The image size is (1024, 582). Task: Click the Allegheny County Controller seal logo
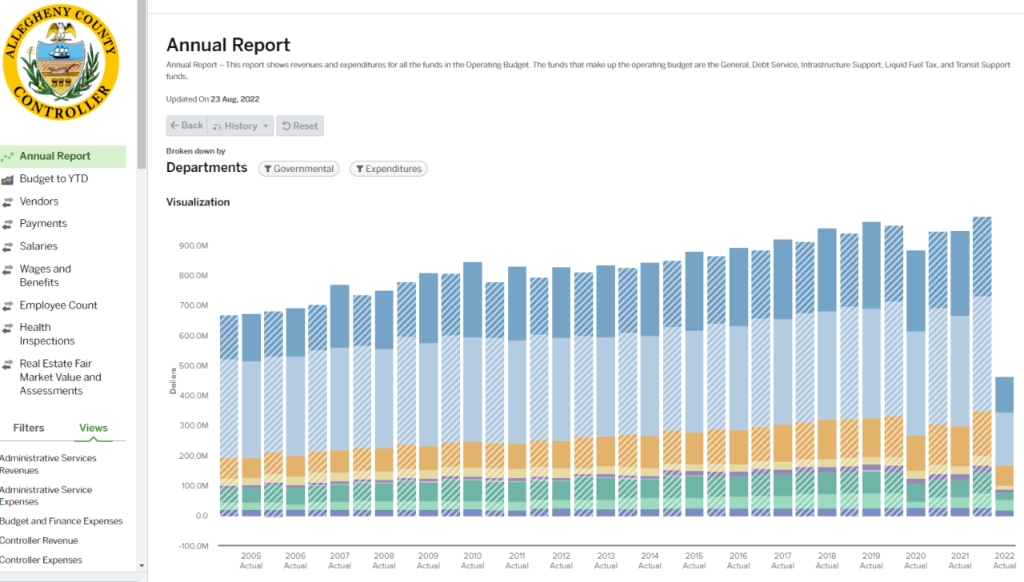(x=61, y=63)
